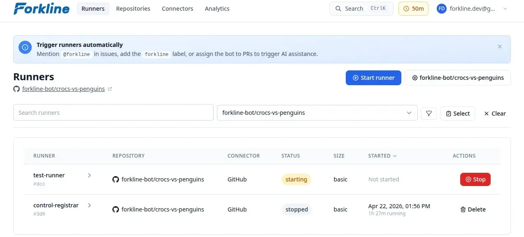Click Not started text in test-runner row

coord(384,179)
